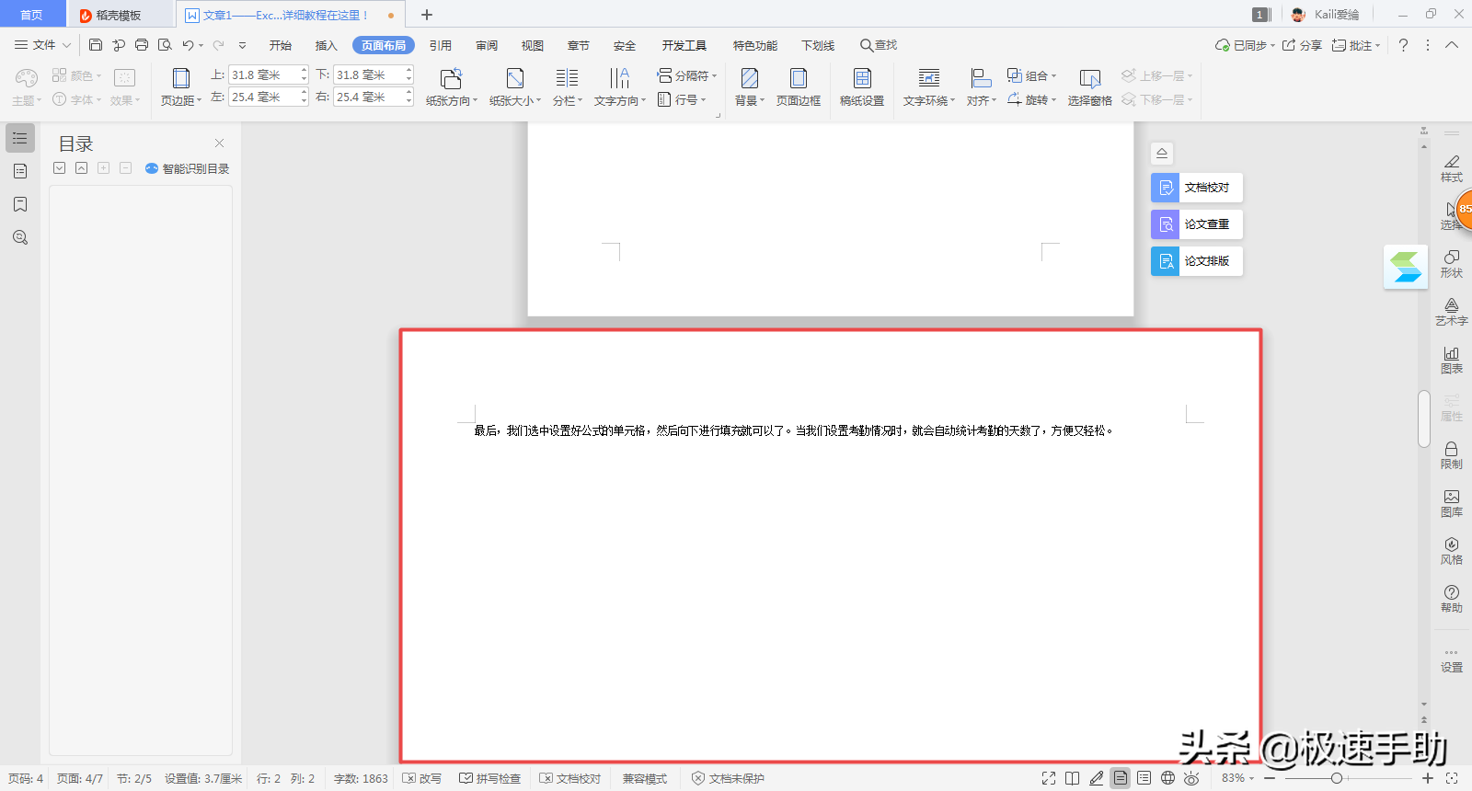Expand the 行号 line numbers dropdown
The width and height of the screenshot is (1472, 791).
coord(682,99)
